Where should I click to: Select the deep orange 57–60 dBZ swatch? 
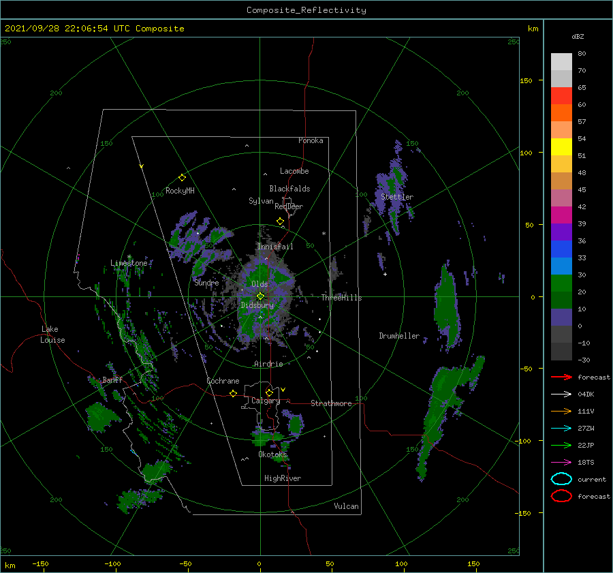coord(561,113)
